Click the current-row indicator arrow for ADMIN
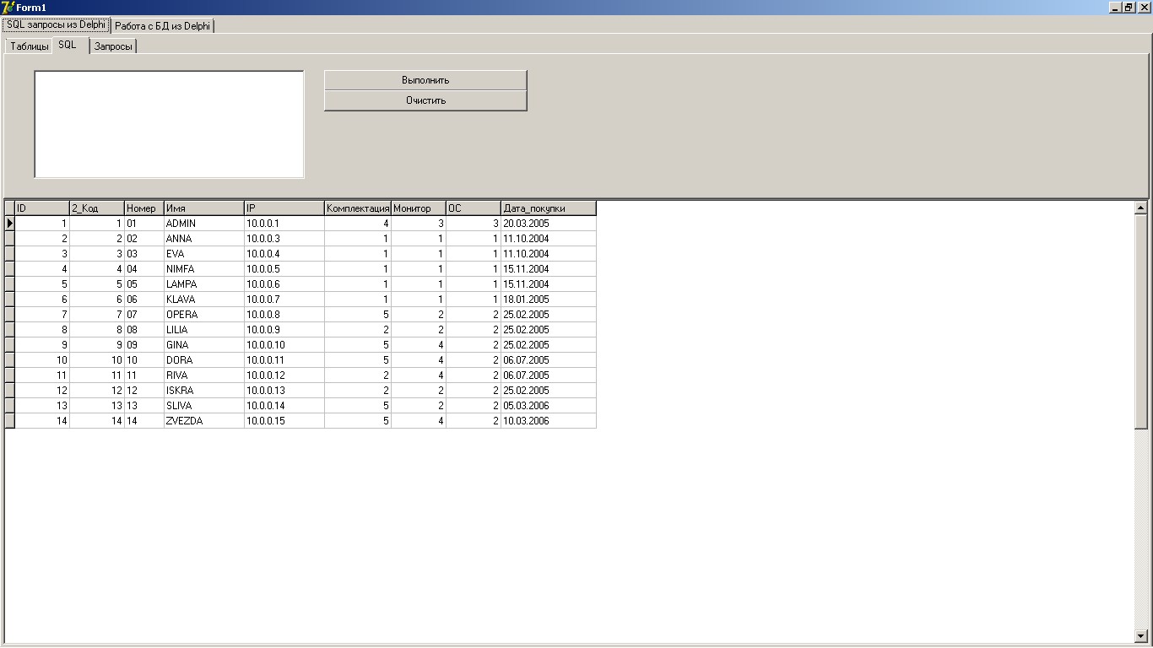This screenshot has height=648, width=1153. 10,224
